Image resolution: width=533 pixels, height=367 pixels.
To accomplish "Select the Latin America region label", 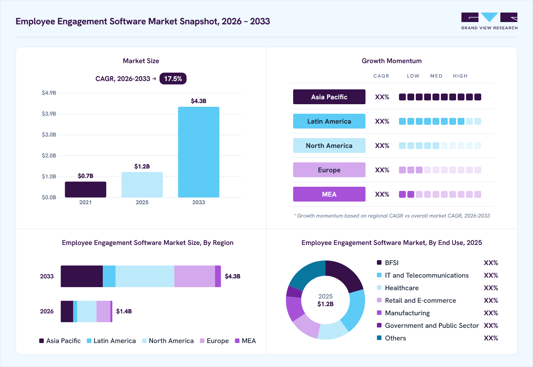I will click(329, 121).
